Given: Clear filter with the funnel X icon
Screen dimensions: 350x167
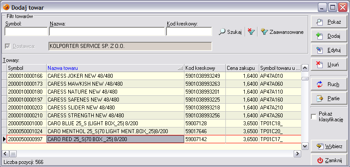Looking at the screenshot, I should click(x=251, y=32).
